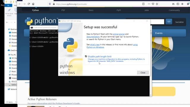
Task: Click the tracking protection shield icon
Action: (50, 4)
